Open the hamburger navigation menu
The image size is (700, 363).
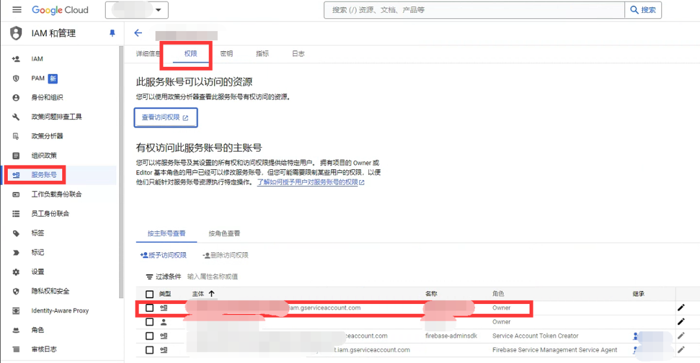16,10
